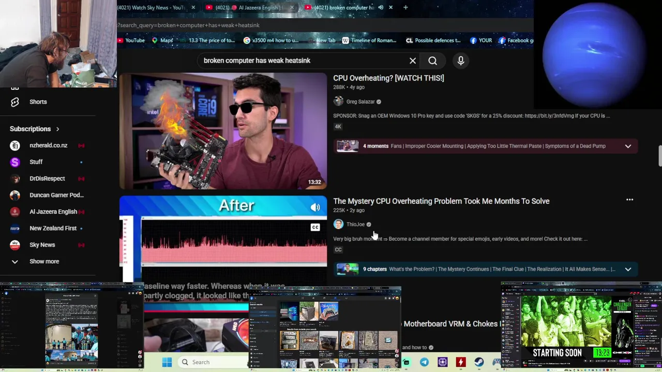This screenshot has width=662, height=372.
Task: Open the Possible defences bookmark
Action: click(x=433, y=40)
